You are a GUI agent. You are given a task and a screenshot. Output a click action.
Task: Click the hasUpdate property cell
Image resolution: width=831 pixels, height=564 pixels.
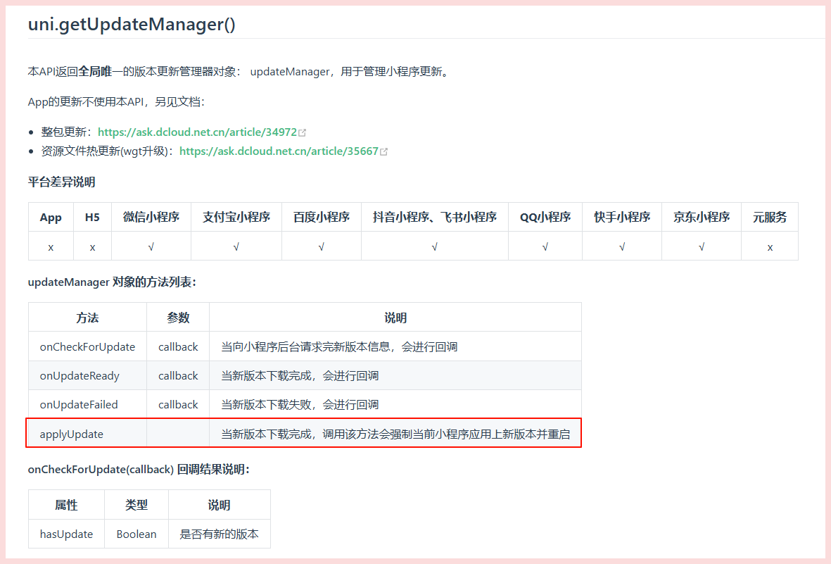(66, 534)
